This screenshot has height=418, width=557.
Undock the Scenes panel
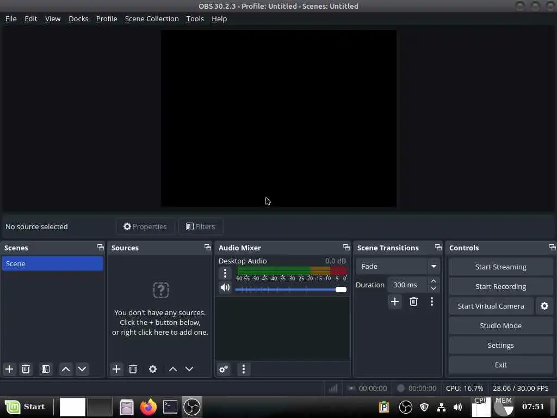point(101,247)
